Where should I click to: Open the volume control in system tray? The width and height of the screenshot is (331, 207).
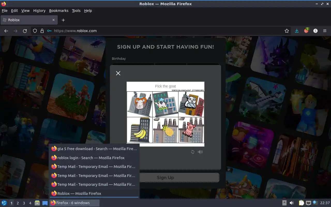[x=292, y=203]
